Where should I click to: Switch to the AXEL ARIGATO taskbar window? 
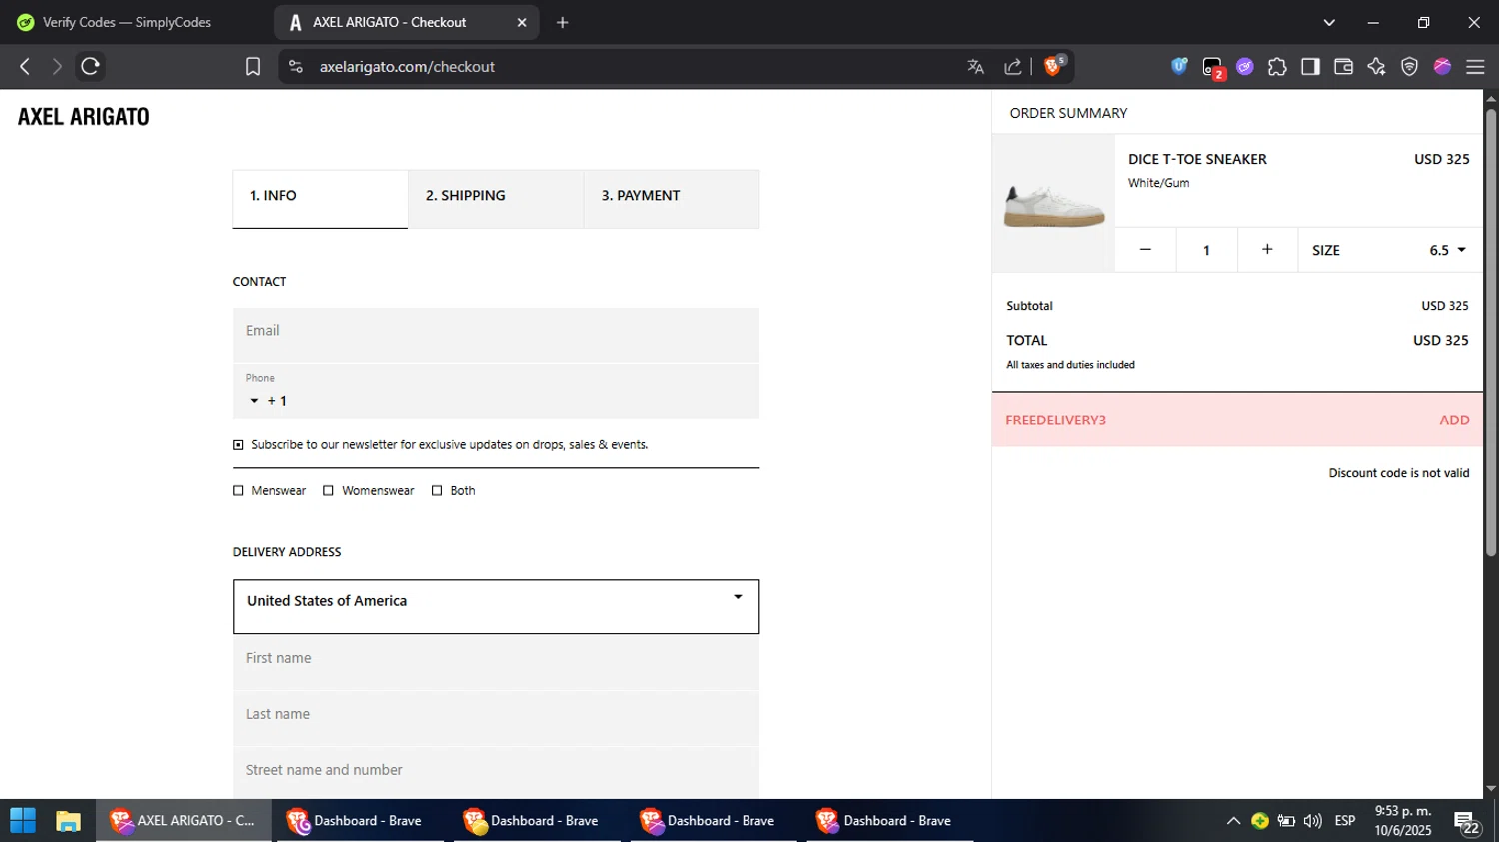pyautogui.click(x=184, y=821)
